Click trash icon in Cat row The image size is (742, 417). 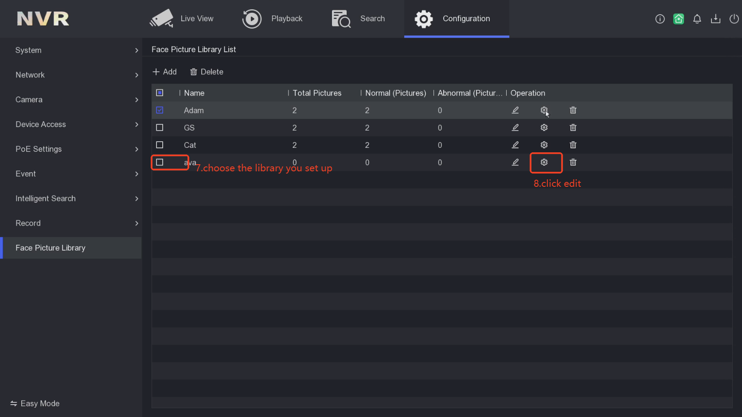click(573, 145)
